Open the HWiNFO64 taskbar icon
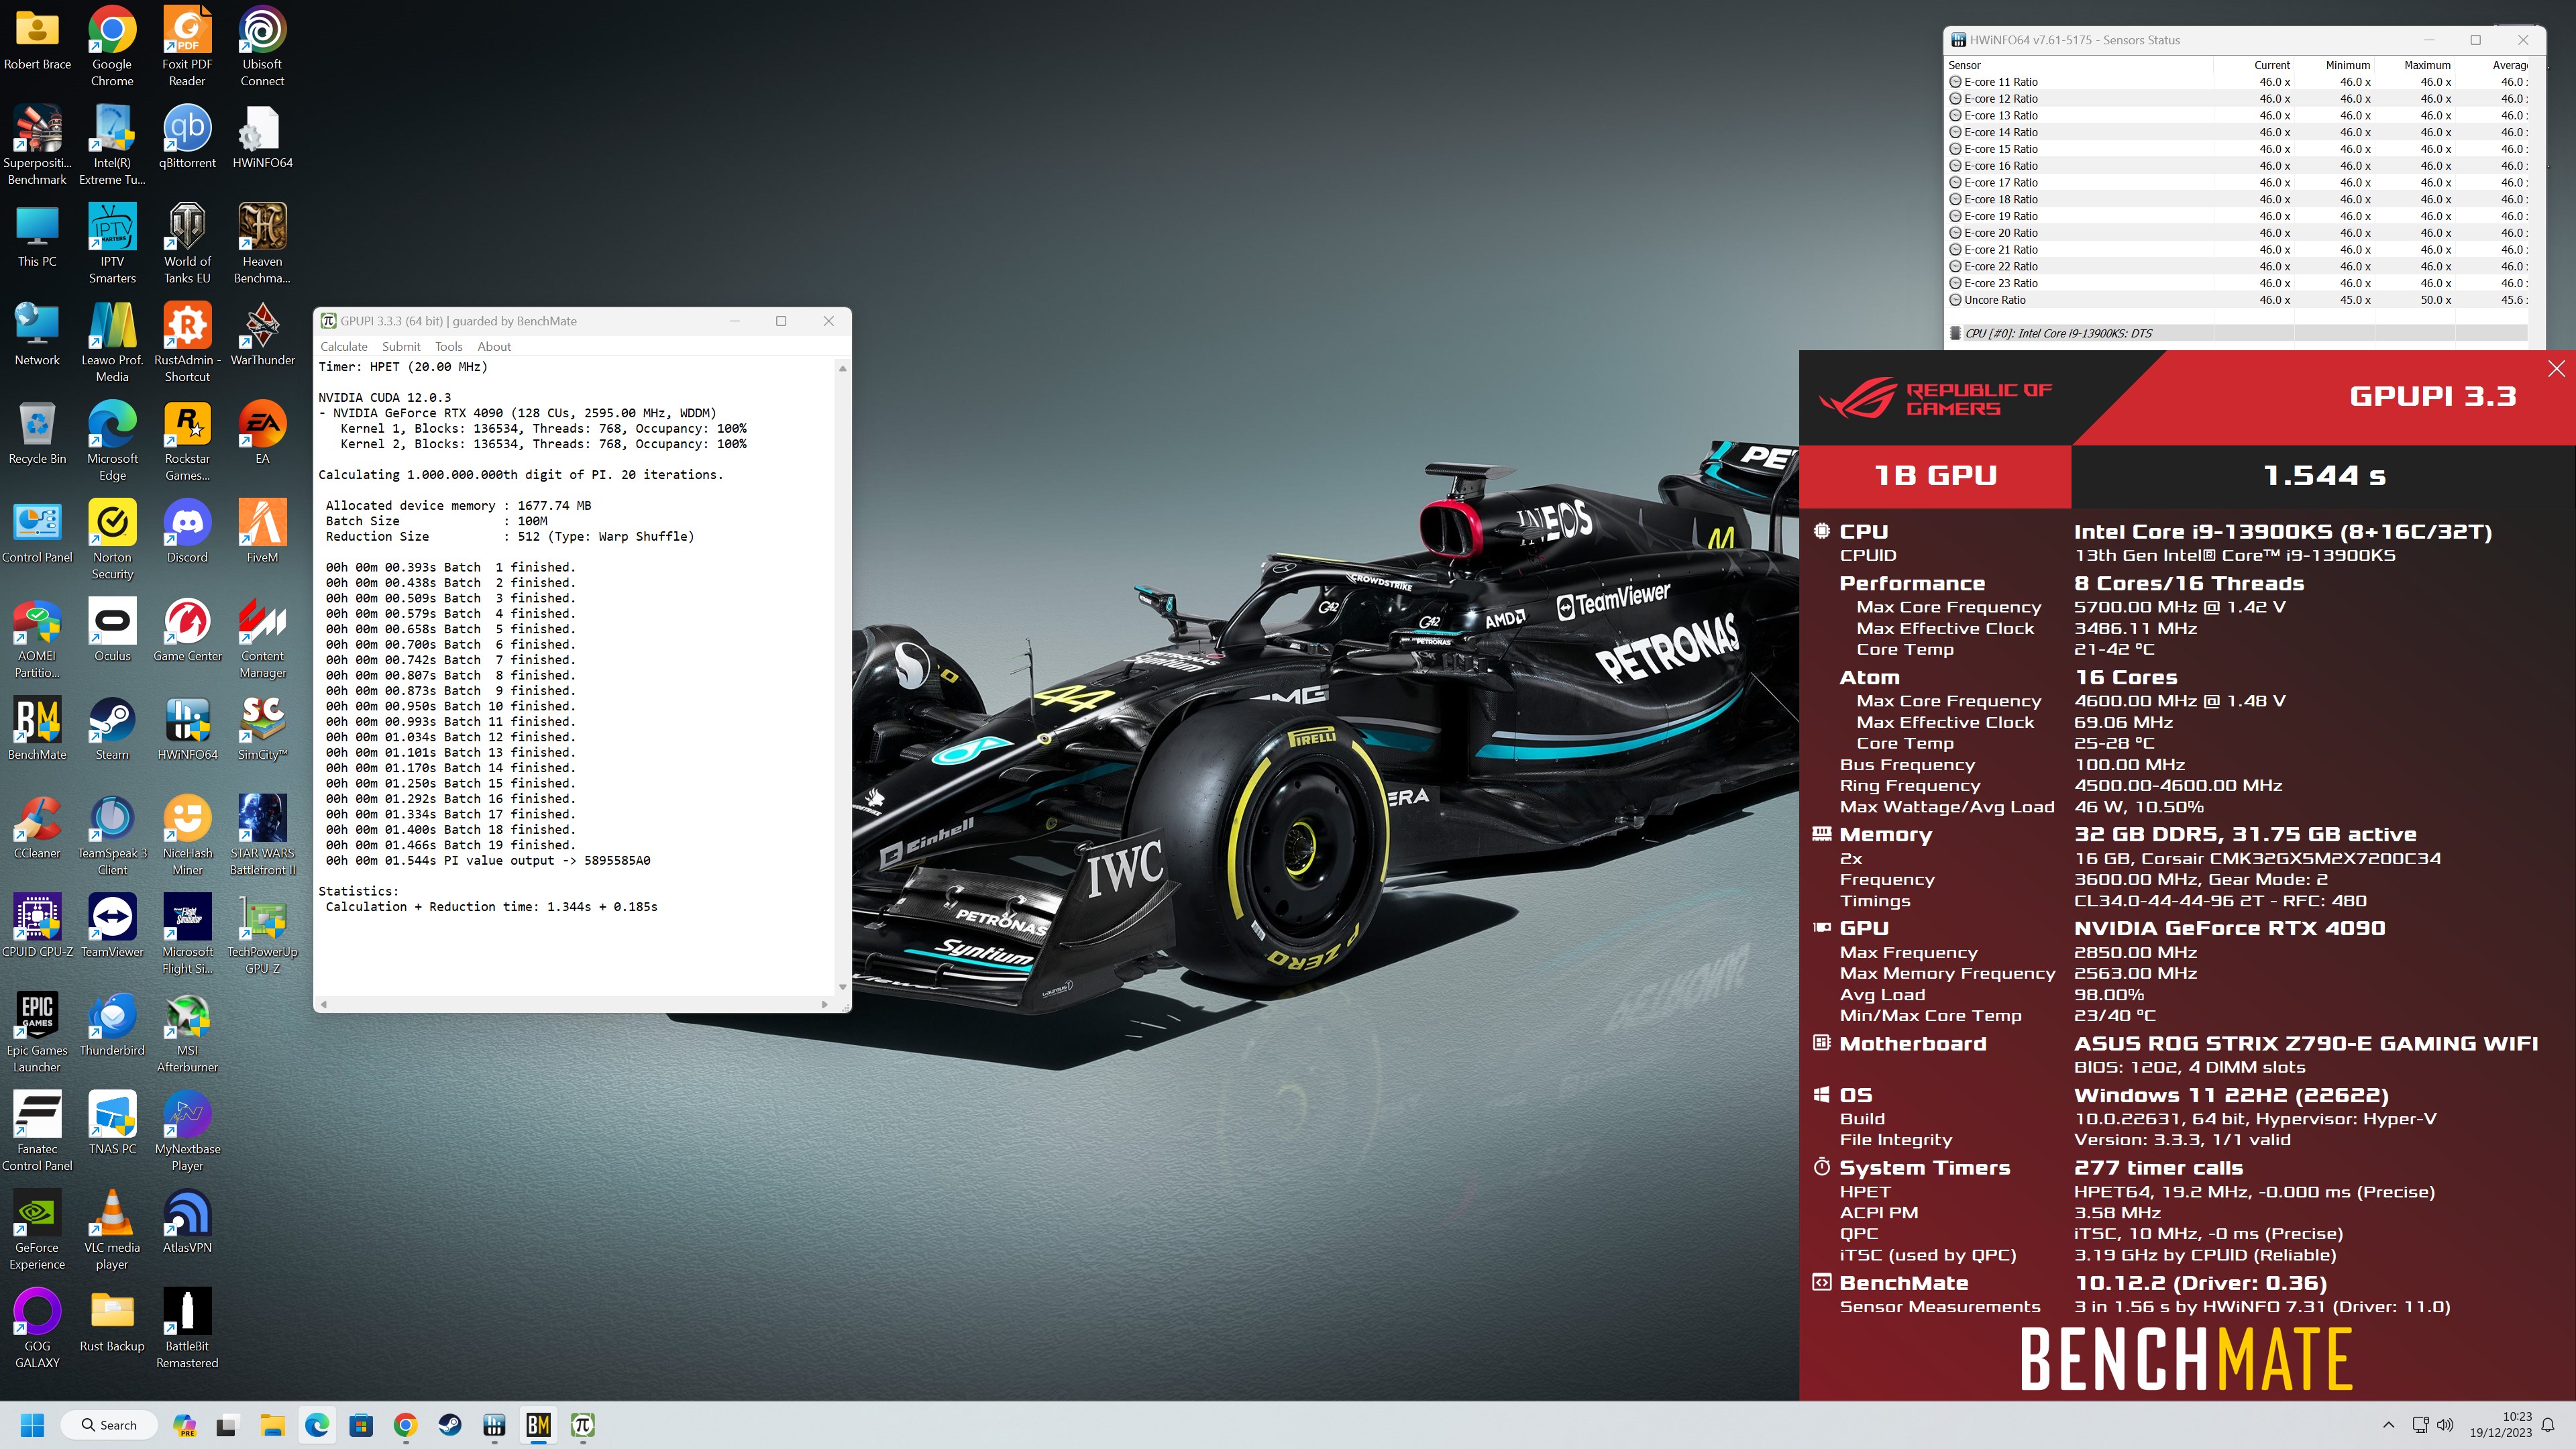The height and width of the screenshot is (1449, 2576). pos(494,1425)
